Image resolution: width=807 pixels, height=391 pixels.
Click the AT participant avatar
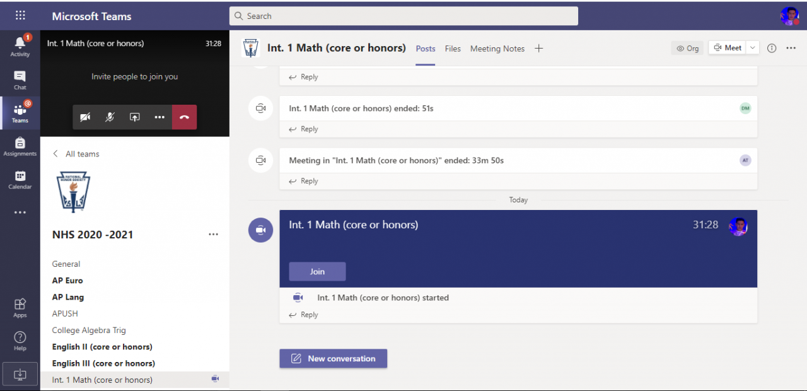coord(745,160)
